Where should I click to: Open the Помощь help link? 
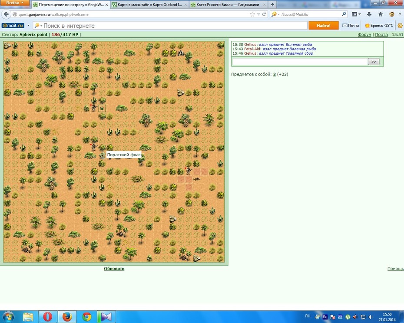395,269
